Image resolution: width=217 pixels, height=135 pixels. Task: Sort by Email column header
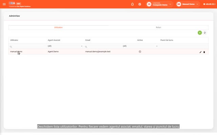[88, 40]
